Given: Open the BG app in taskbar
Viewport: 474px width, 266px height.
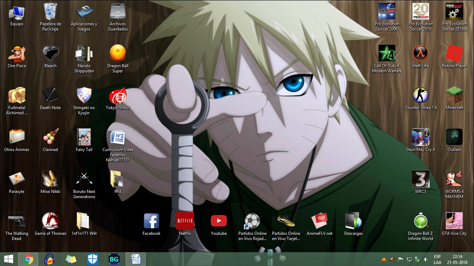Looking at the screenshot, I should click(114, 259).
